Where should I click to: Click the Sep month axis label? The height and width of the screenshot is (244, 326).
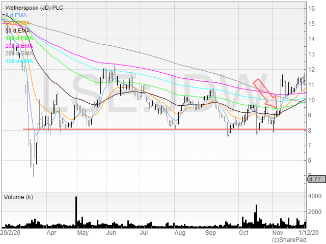pos(210,233)
